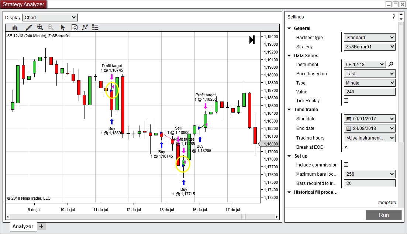Jump to latest bar with skip-forward icon
Viewport: 407px width, 234px height.
(252, 40)
